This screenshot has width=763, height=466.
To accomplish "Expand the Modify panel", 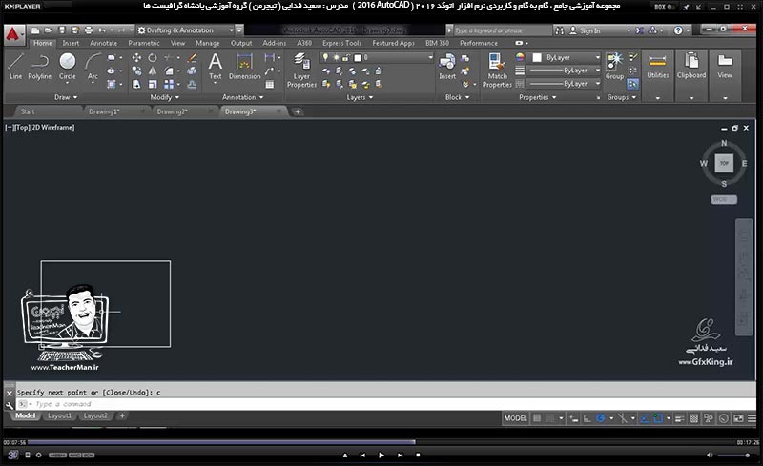I will point(164,97).
